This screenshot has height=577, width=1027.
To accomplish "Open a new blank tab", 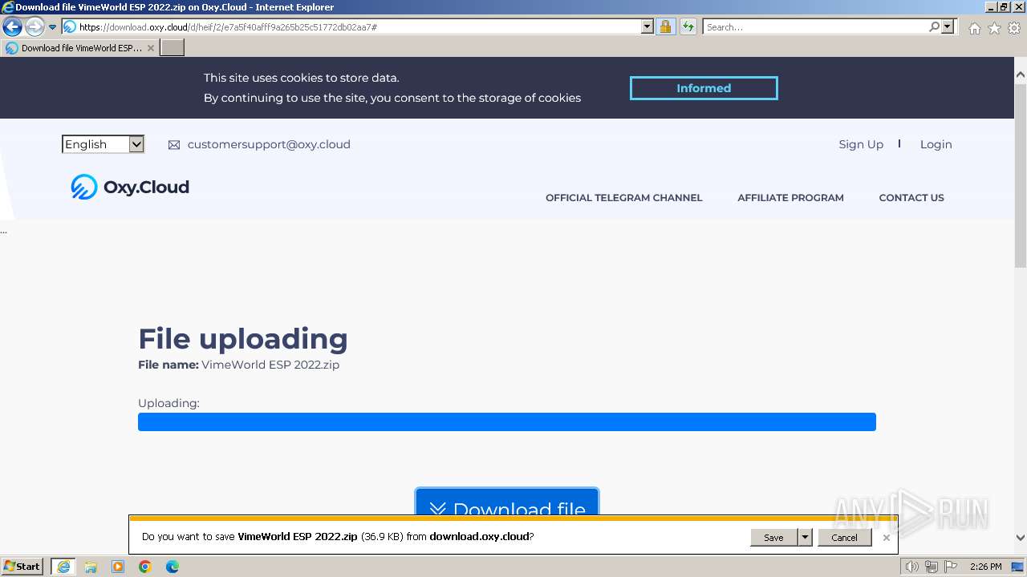I will tap(173, 48).
